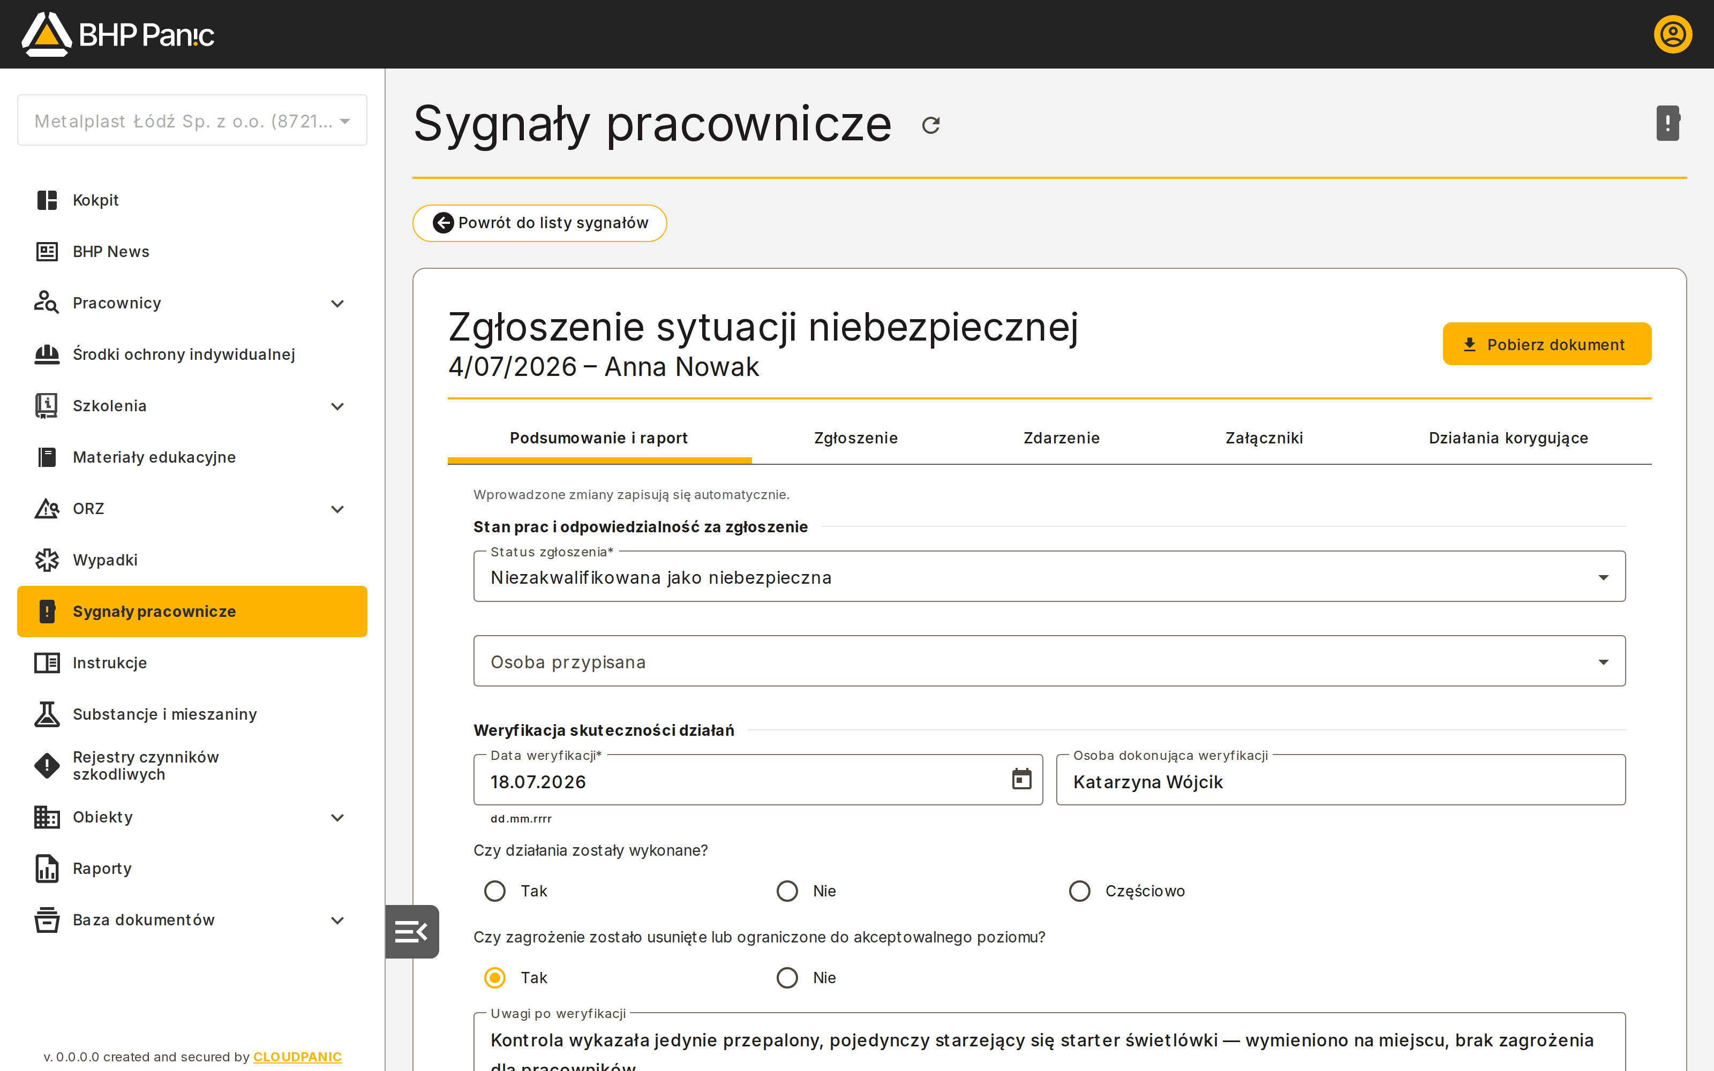Expand the Szkolenia menu chevron
The width and height of the screenshot is (1714, 1071).
pos(338,406)
